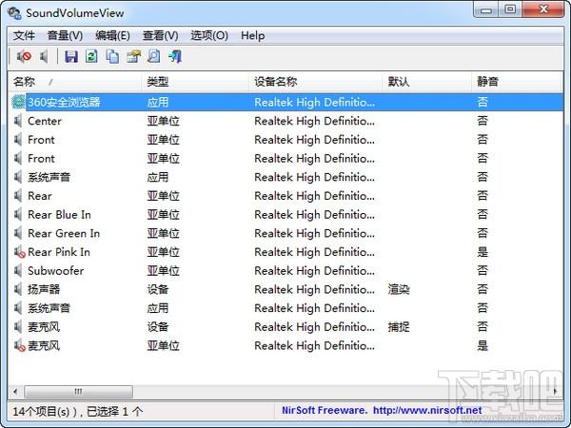Open the 文件 menu
Viewport: 571px width, 428px height.
[24, 36]
